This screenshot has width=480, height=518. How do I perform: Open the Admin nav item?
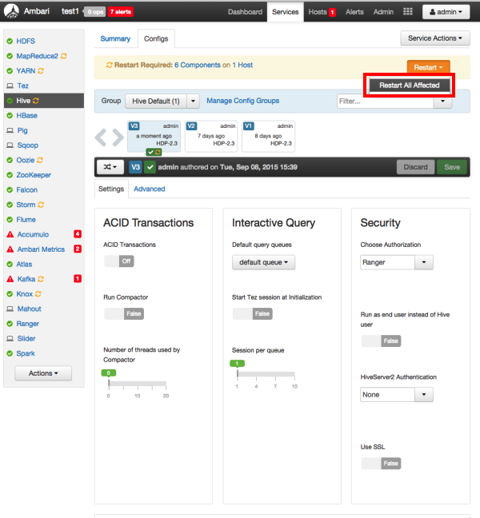pos(383,12)
